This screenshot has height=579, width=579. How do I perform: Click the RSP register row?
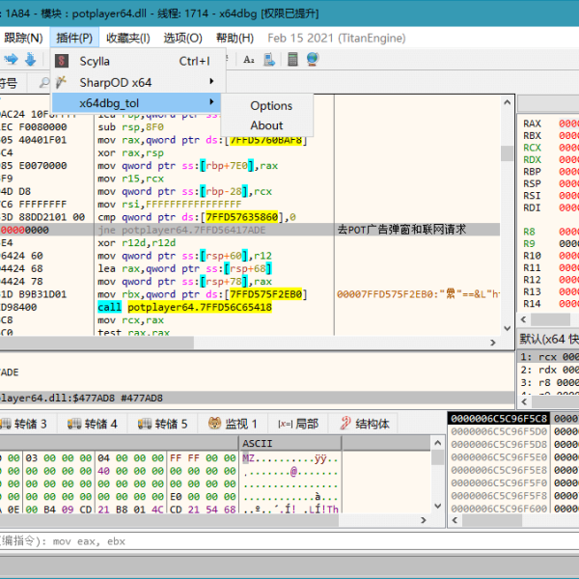[550, 183]
